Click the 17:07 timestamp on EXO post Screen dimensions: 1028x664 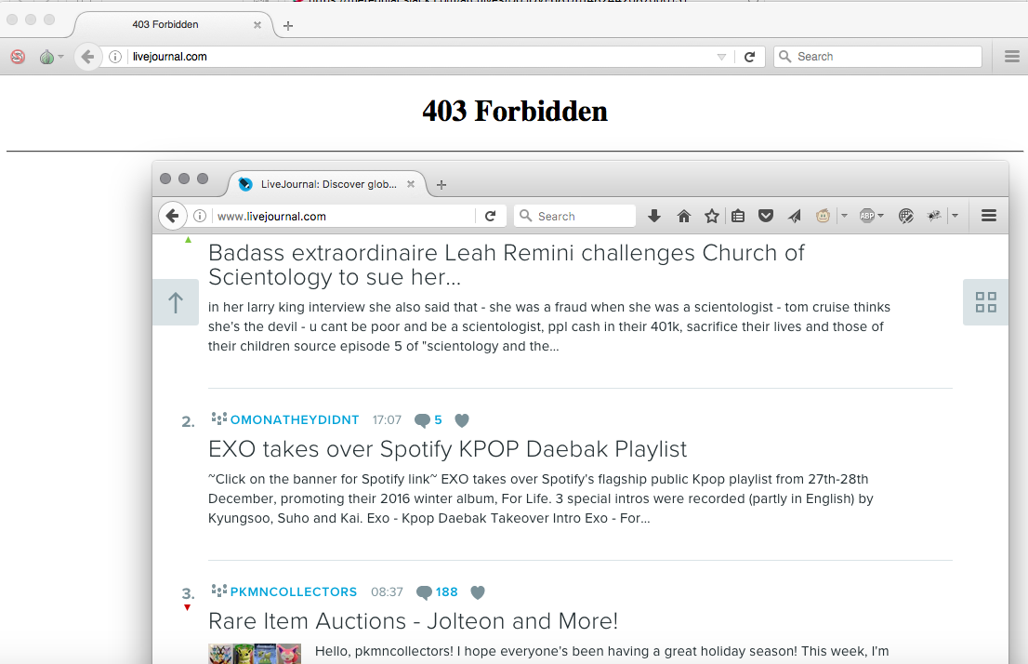pyautogui.click(x=387, y=420)
